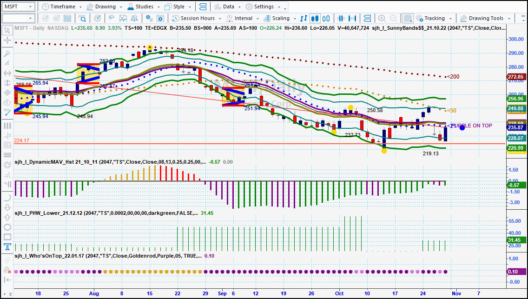The width and height of the screenshot is (528, 299).
Task: Click the sjh_I_Who'sOnTop study label
Action: (108, 256)
